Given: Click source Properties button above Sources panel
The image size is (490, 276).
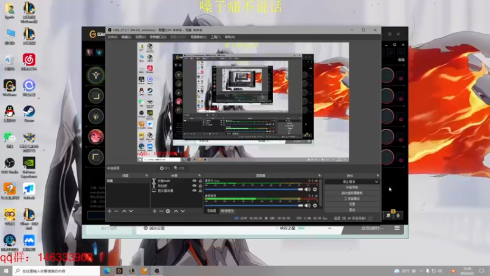Looking at the screenshot, I should (x=165, y=168).
